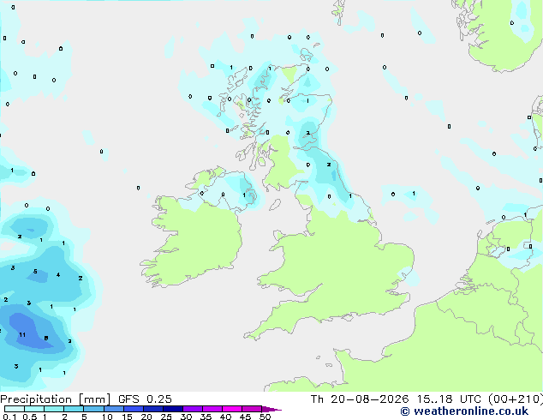
Task: Open the weatheronline.co.uk copyright link
Action: coord(464,411)
